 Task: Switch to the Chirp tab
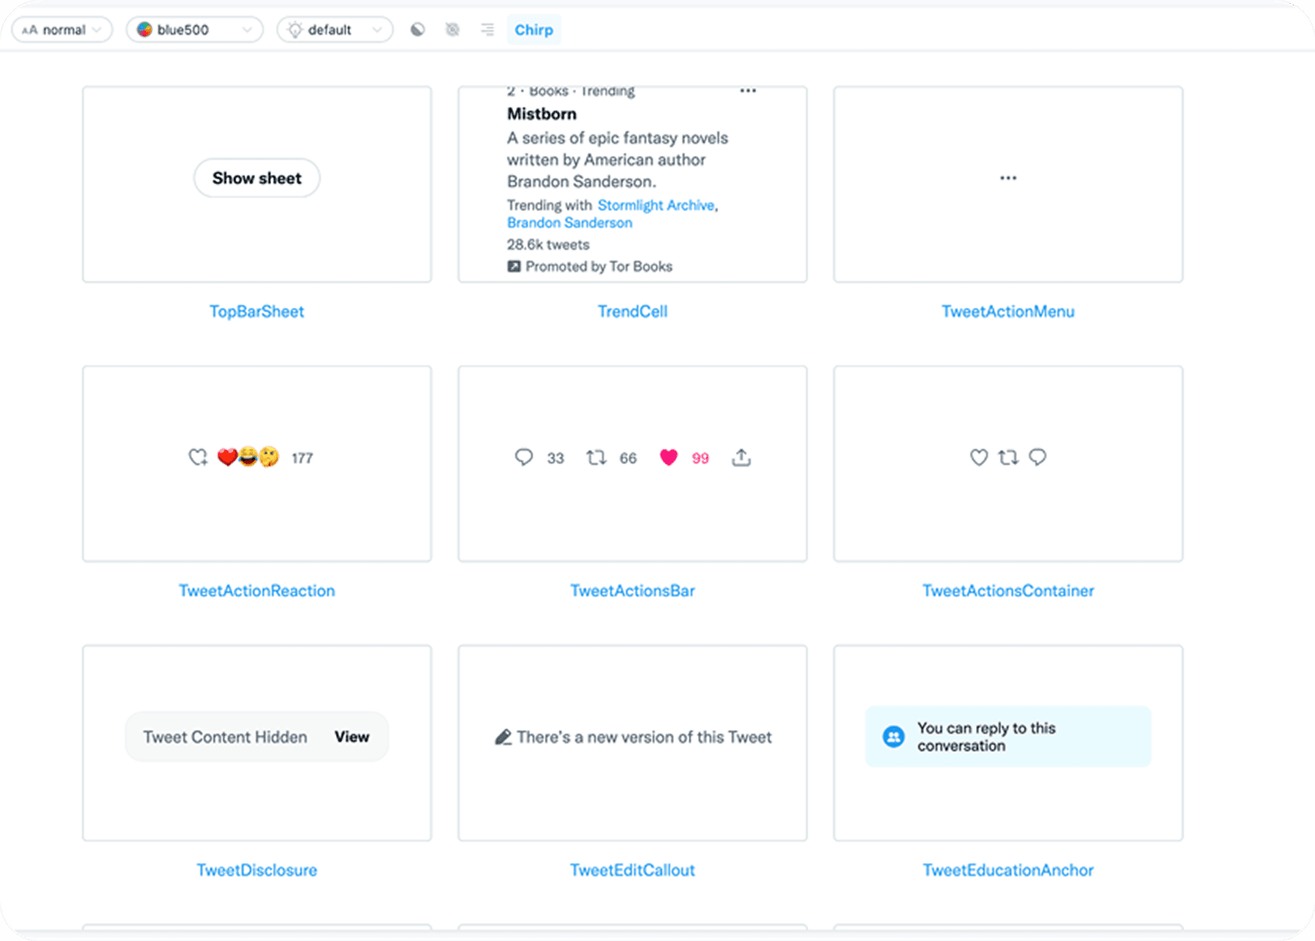533,29
